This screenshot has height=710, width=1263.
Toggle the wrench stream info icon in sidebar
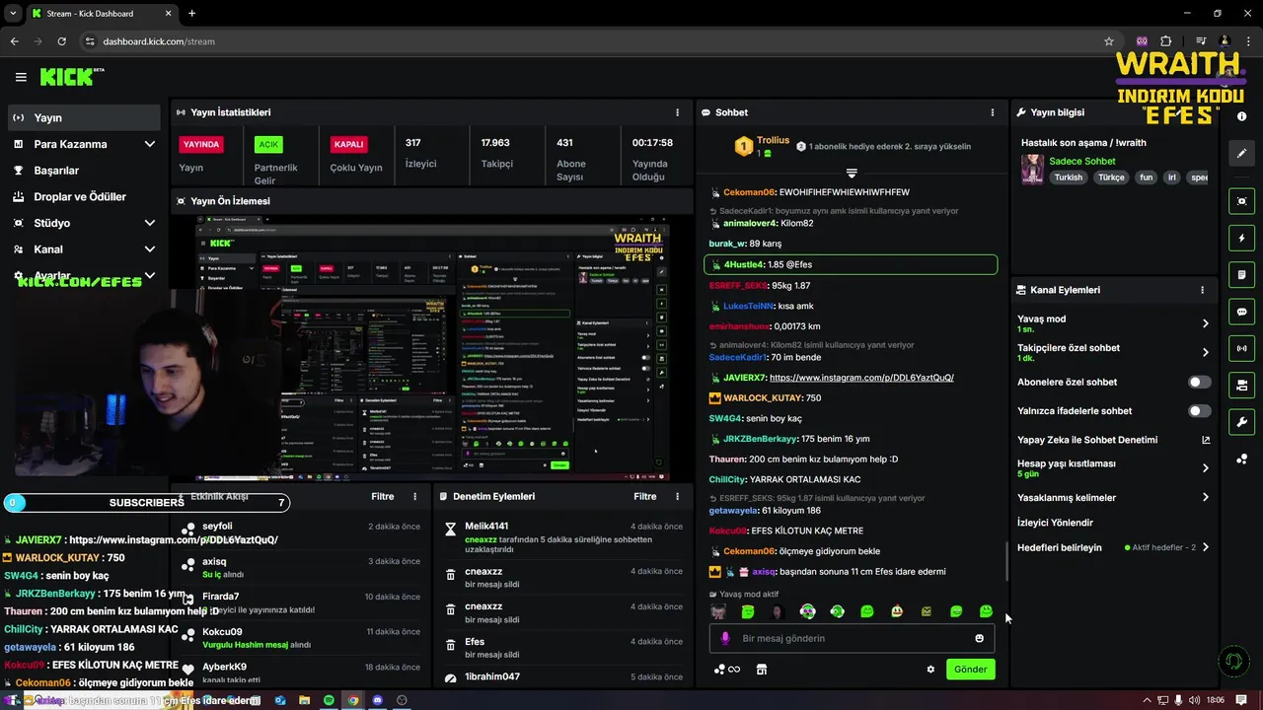(x=1241, y=422)
